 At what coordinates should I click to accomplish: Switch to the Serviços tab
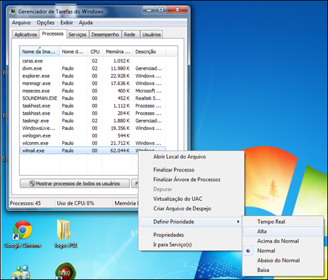click(x=77, y=34)
